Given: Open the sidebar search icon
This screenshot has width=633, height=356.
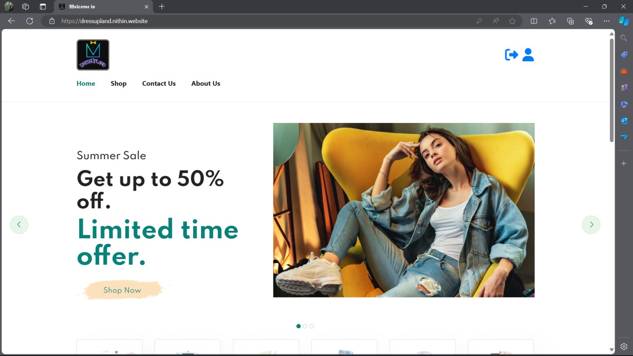Looking at the screenshot, I should pyautogui.click(x=624, y=38).
